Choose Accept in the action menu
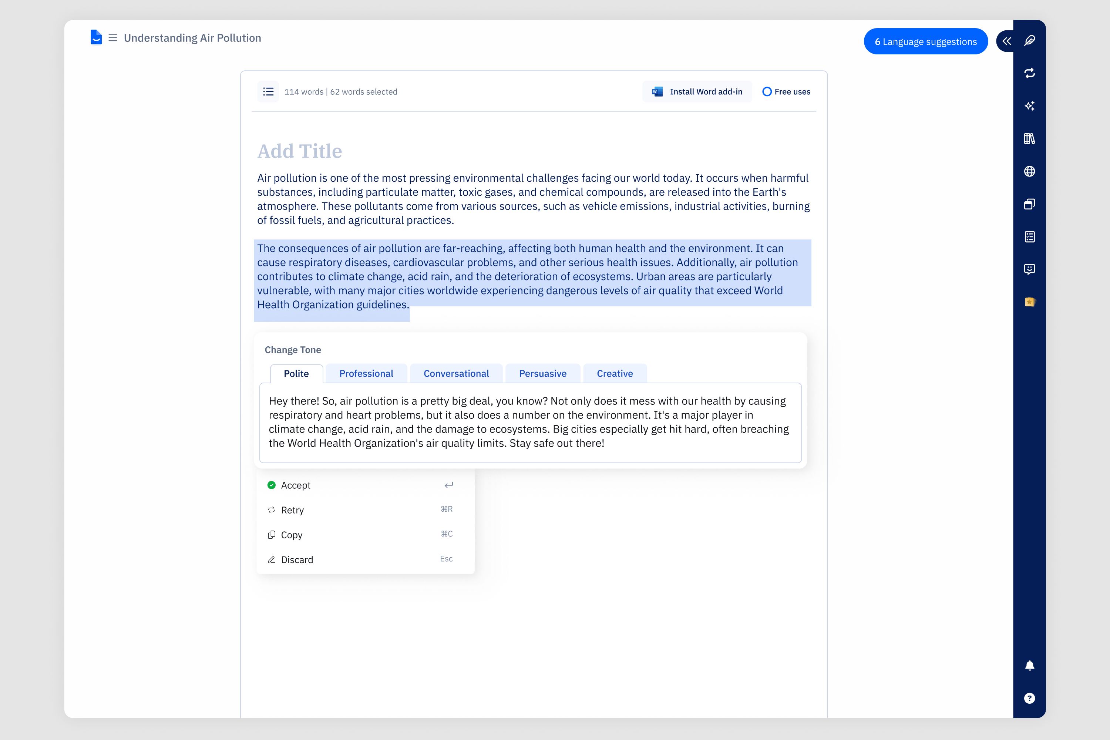Screen dimensions: 1110x740 click(295, 485)
